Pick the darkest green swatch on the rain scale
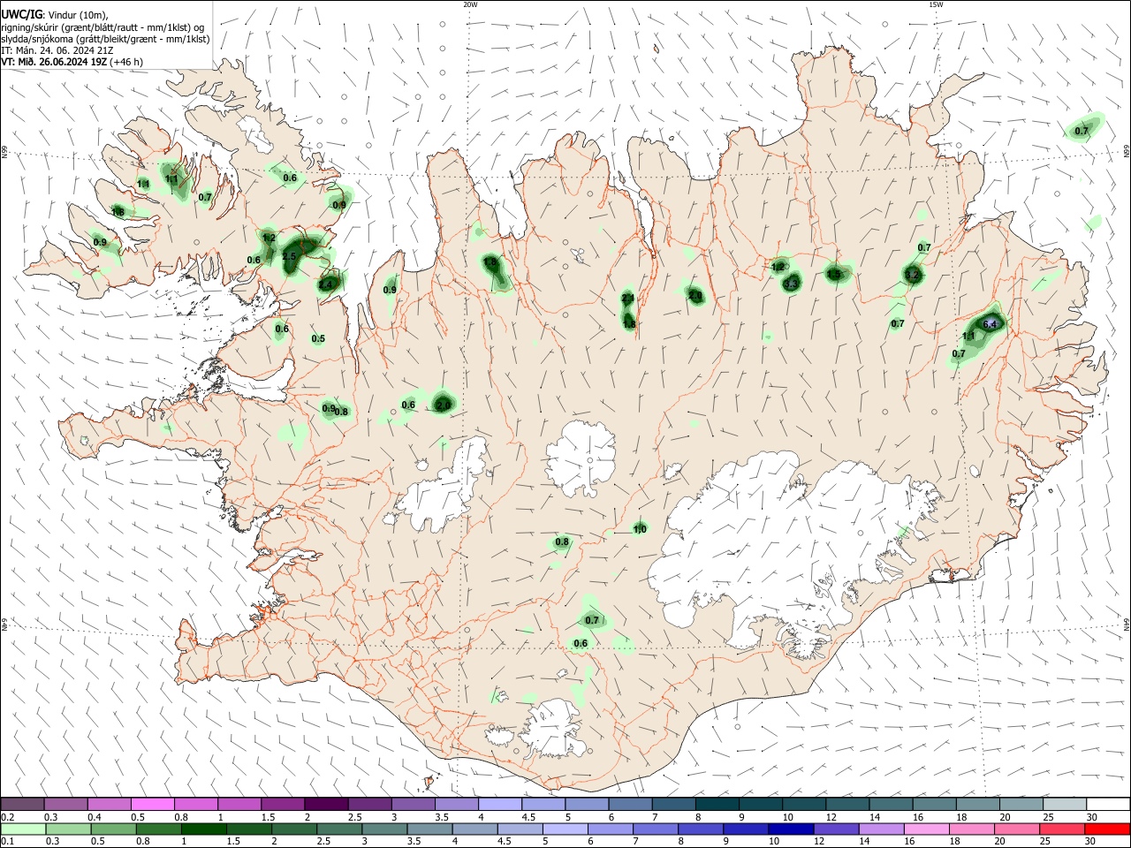Screen dimensions: 1131x848 click(203, 829)
